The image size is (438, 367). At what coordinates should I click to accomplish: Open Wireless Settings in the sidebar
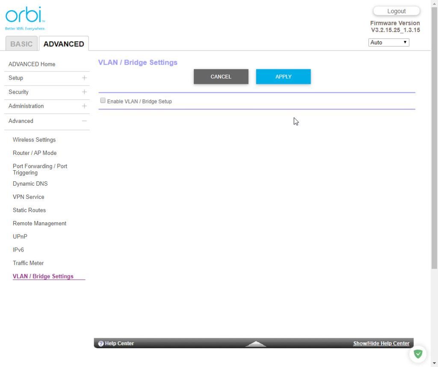(x=34, y=140)
